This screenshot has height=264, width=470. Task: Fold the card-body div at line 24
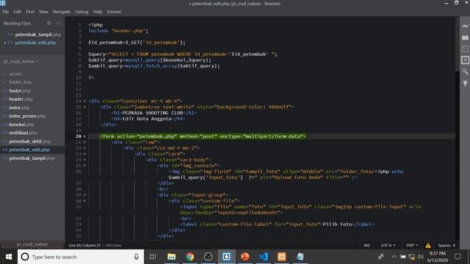tap(84, 160)
